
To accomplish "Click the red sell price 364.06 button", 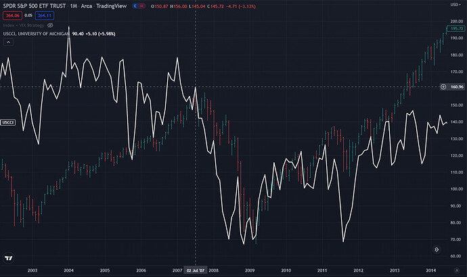I will 12,16.
